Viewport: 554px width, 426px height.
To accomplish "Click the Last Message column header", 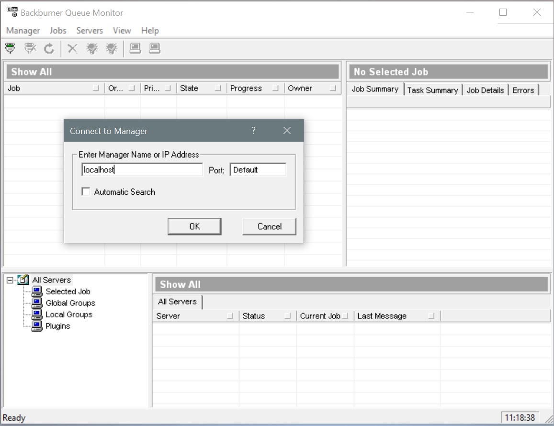I will (397, 316).
